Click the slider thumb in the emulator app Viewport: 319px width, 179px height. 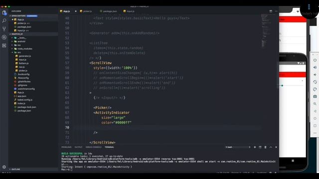coord(282,86)
